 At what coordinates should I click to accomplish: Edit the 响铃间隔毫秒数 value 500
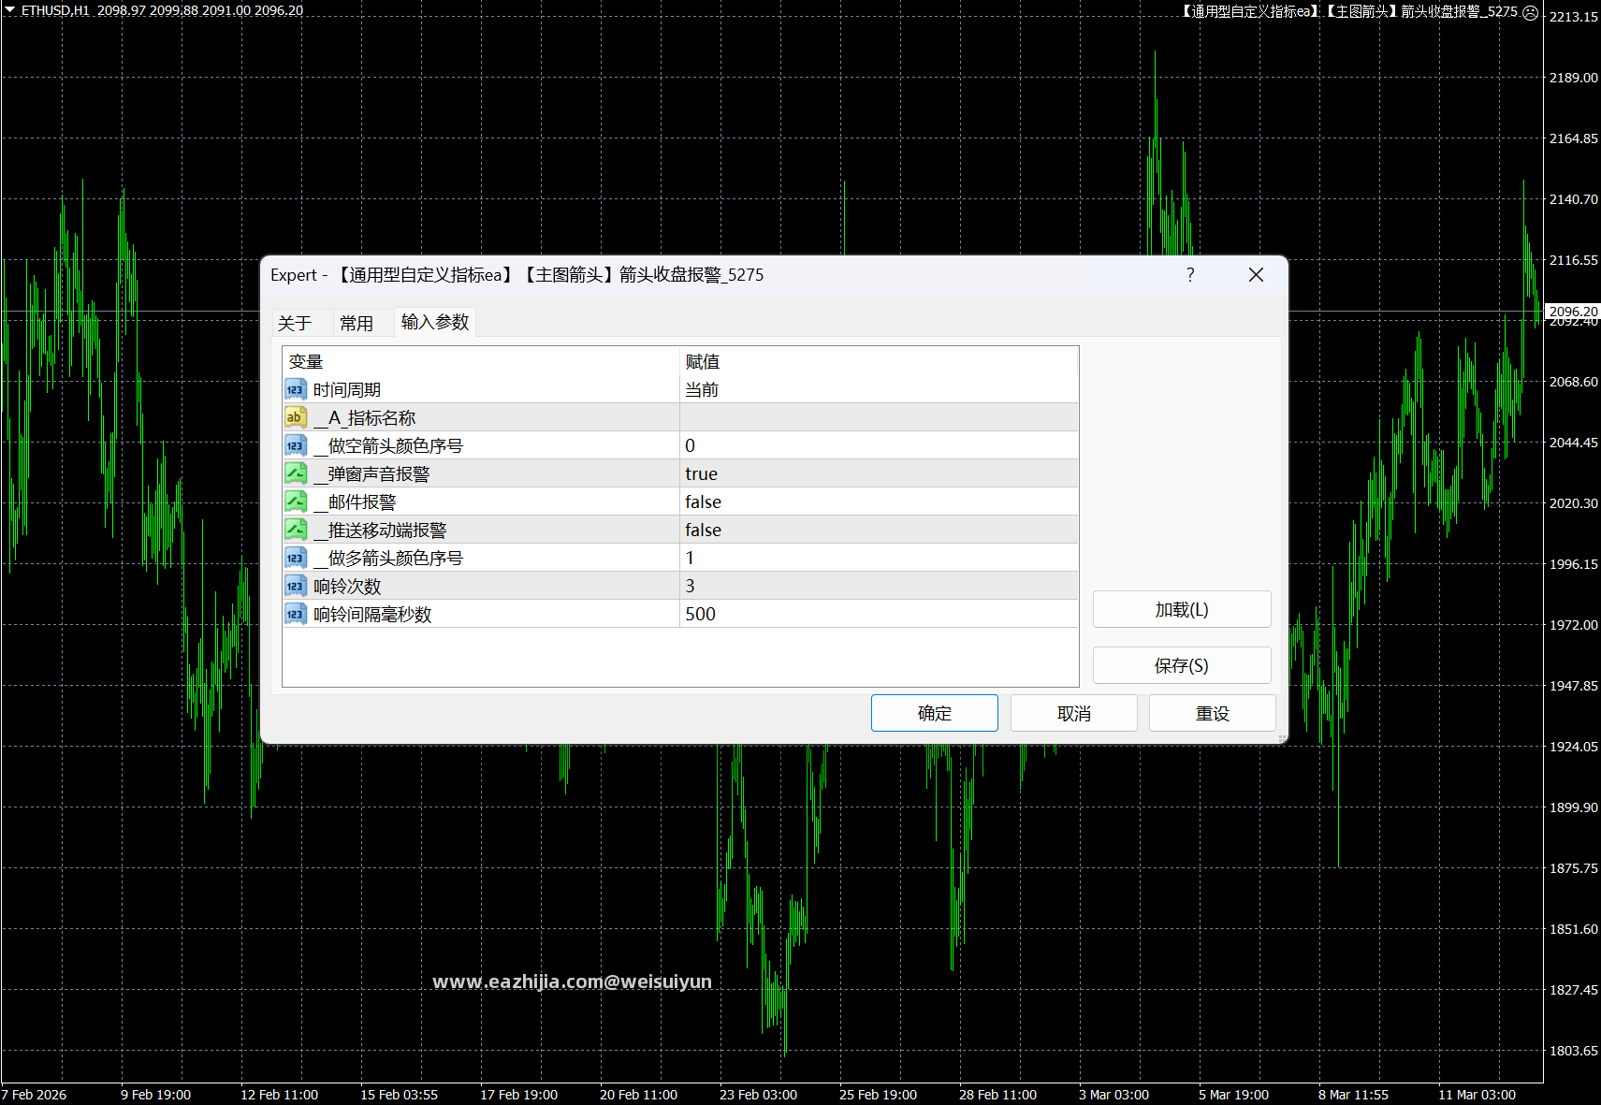tap(879, 614)
